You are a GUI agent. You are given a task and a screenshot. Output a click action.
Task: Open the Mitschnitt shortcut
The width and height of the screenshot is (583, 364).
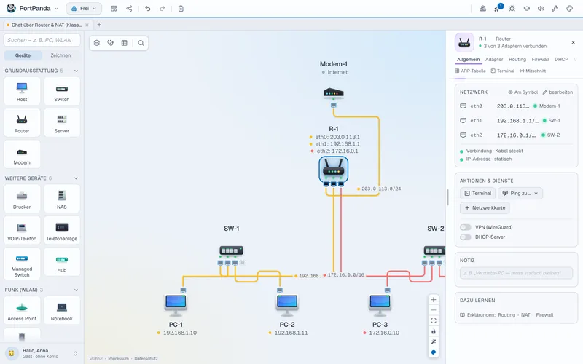point(533,71)
